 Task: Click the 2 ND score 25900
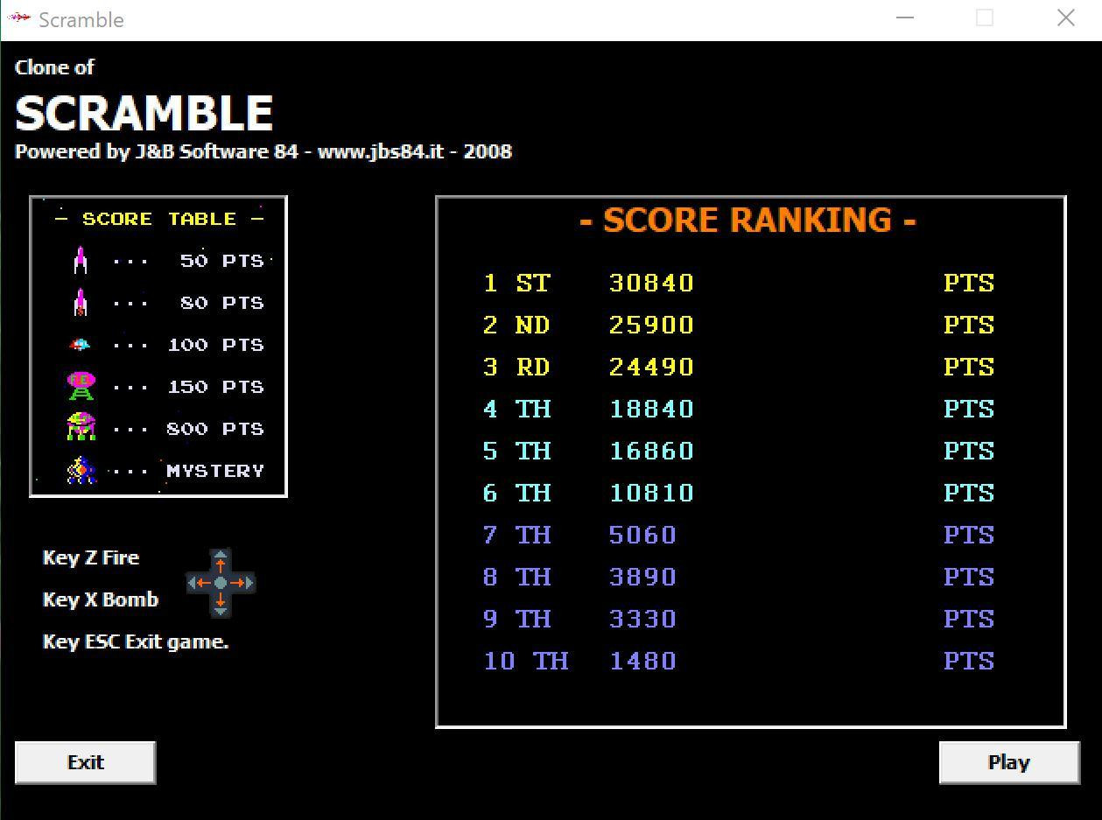point(651,325)
